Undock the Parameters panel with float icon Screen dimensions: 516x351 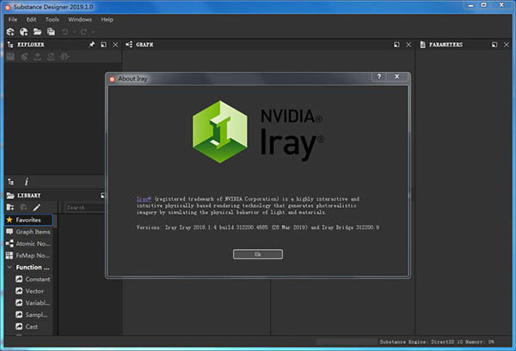click(494, 45)
